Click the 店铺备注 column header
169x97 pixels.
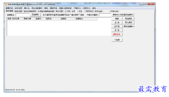coord(86,19)
